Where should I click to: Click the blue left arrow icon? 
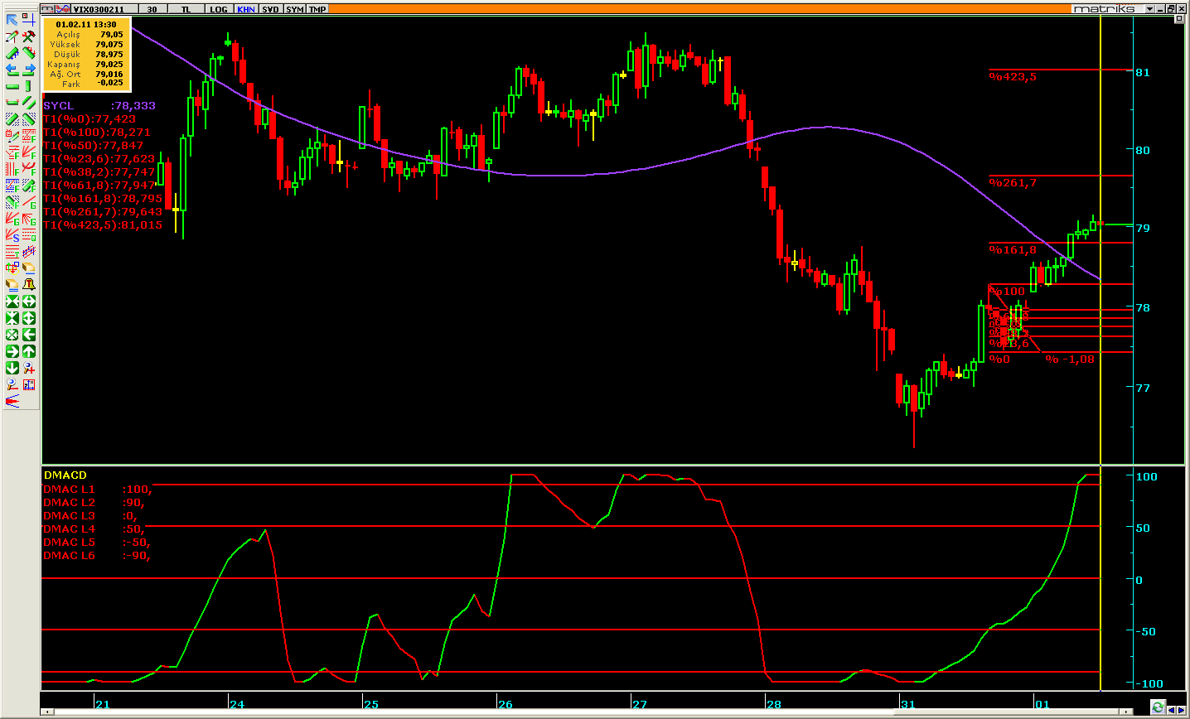(12, 70)
